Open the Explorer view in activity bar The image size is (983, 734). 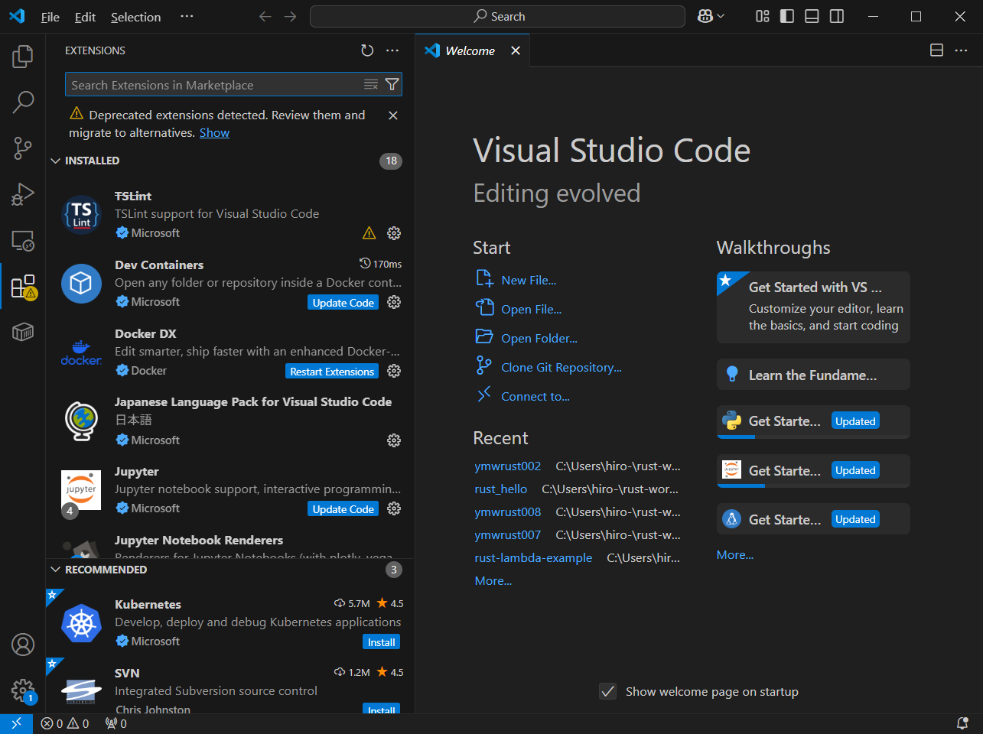click(23, 56)
